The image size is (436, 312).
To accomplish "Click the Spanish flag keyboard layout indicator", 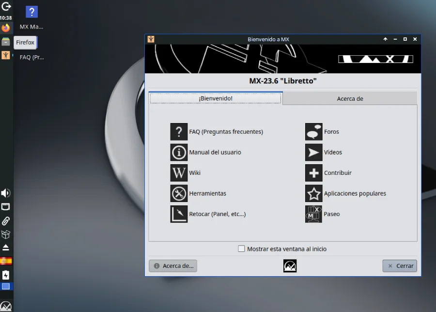I will 6,261.
